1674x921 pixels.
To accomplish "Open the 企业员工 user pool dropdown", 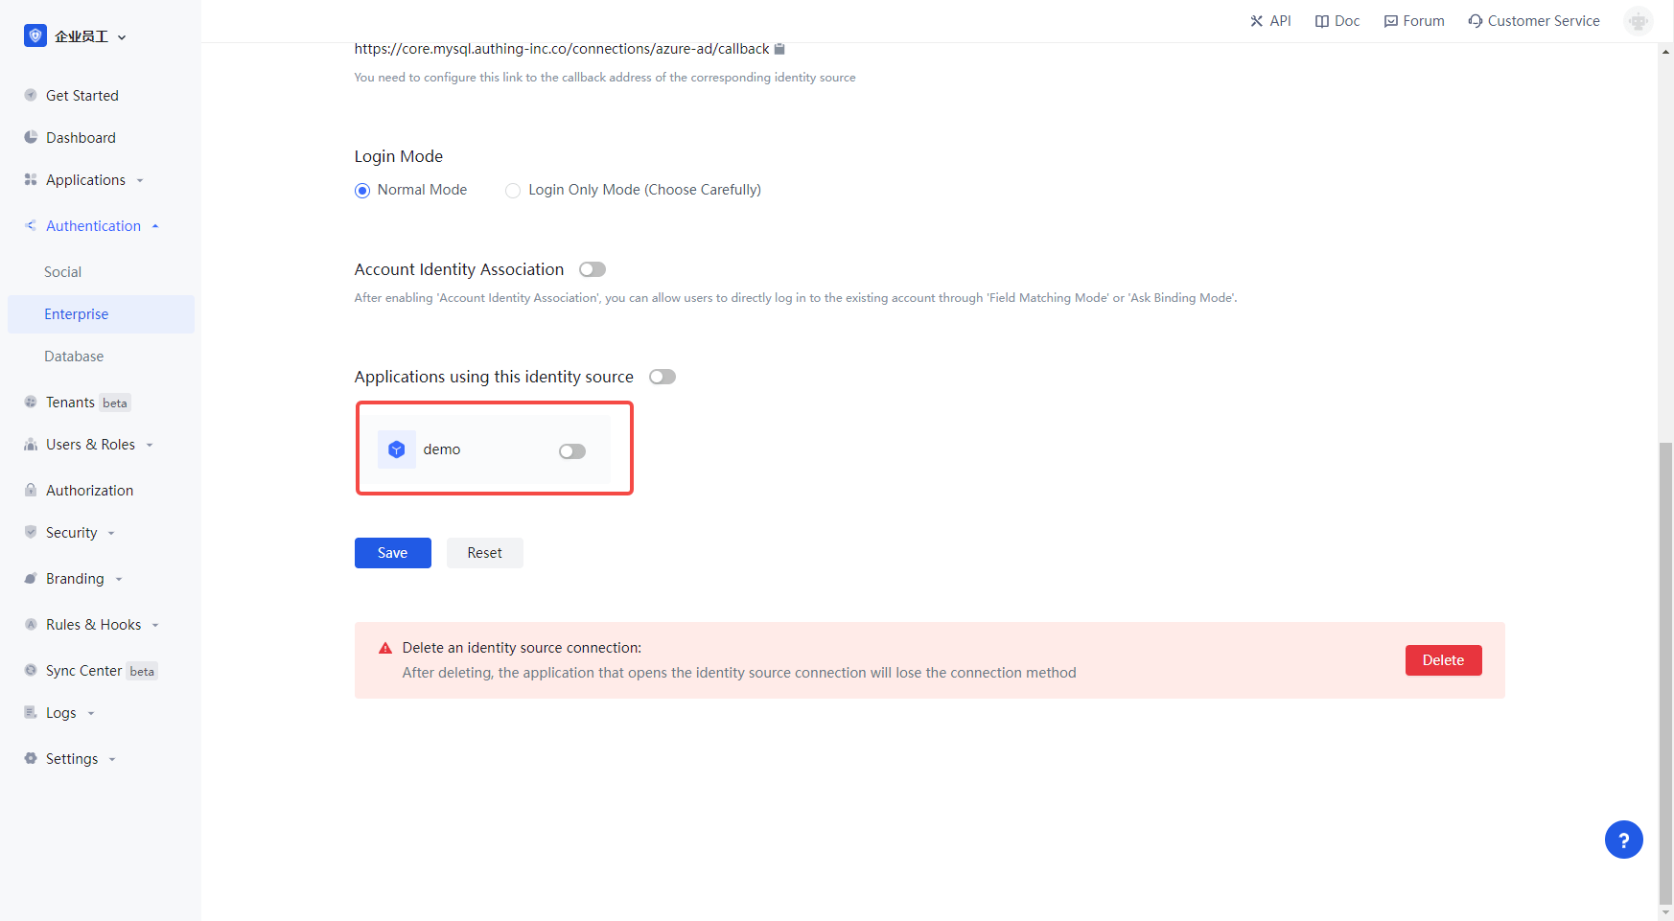I will click(x=77, y=36).
